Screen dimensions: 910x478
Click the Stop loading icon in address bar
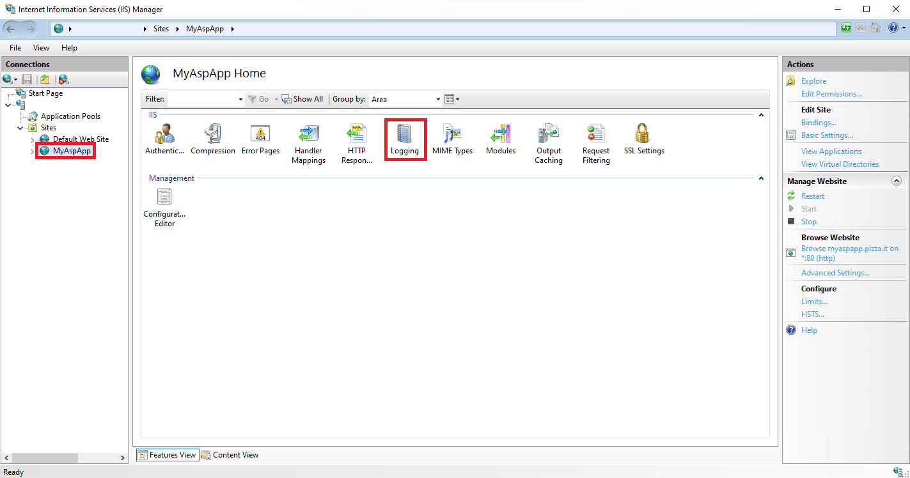(861, 28)
